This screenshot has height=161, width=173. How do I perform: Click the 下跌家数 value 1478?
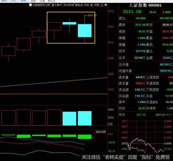(x=170, y=90)
